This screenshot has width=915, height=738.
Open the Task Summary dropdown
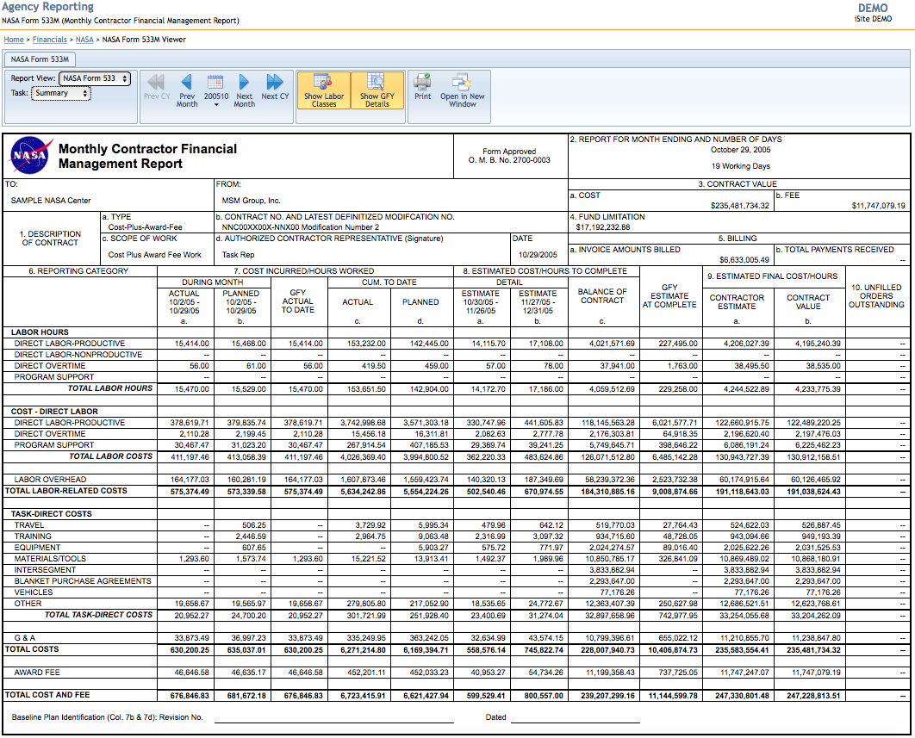tap(60, 93)
